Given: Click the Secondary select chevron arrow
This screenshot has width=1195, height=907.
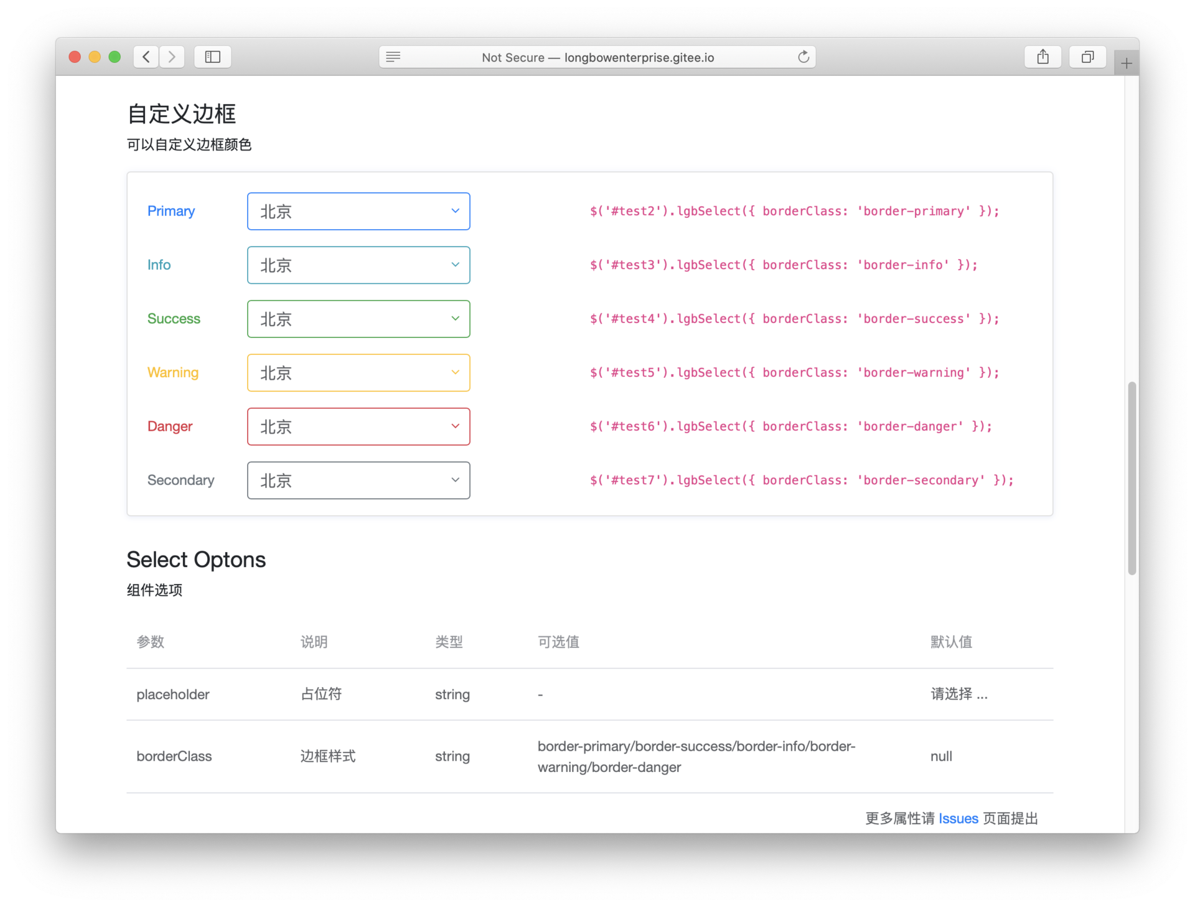Looking at the screenshot, I should coord(455,480).
